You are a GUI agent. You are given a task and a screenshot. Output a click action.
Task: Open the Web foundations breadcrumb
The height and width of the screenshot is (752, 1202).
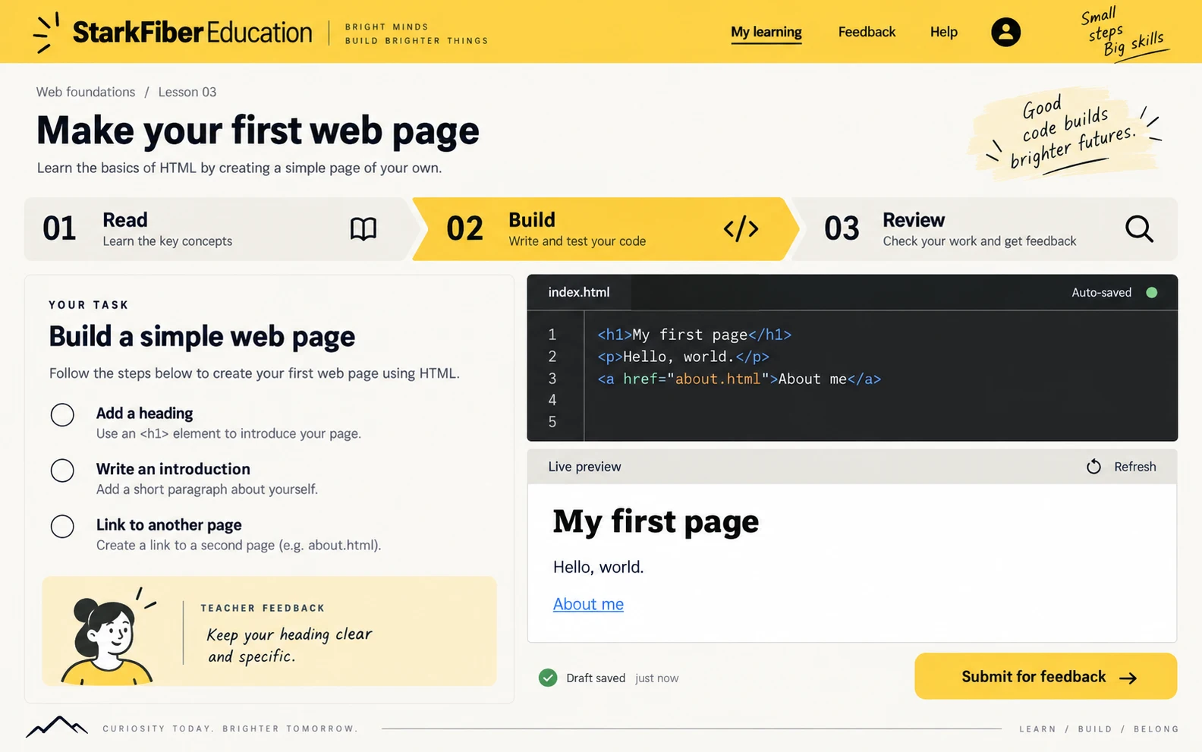(86, 92)
